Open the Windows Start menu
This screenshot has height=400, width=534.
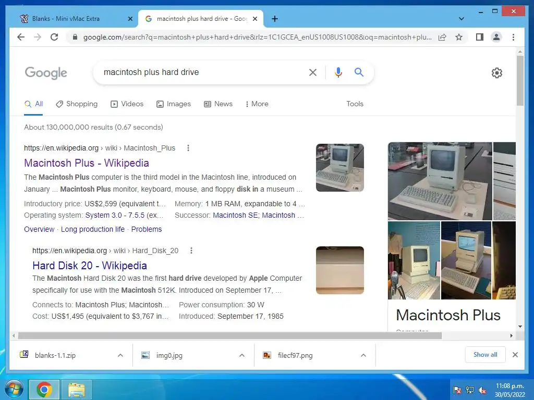click(x=14, y=390)
